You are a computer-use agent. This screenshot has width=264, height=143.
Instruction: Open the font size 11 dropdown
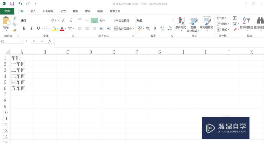click(59, 21)
